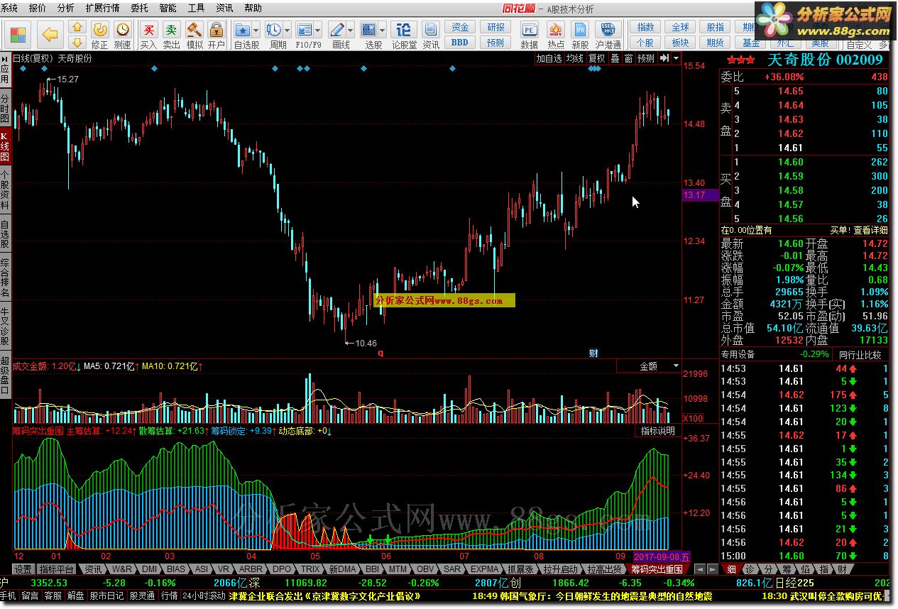Toggle the 窗 window option
This screenshot has width=898, height=609.
tap(629, 58)
